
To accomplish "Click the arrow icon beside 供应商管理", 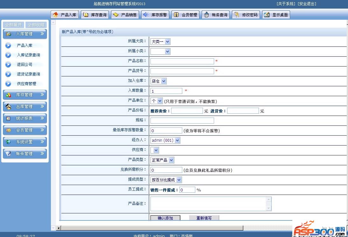I will coord(8,83).
